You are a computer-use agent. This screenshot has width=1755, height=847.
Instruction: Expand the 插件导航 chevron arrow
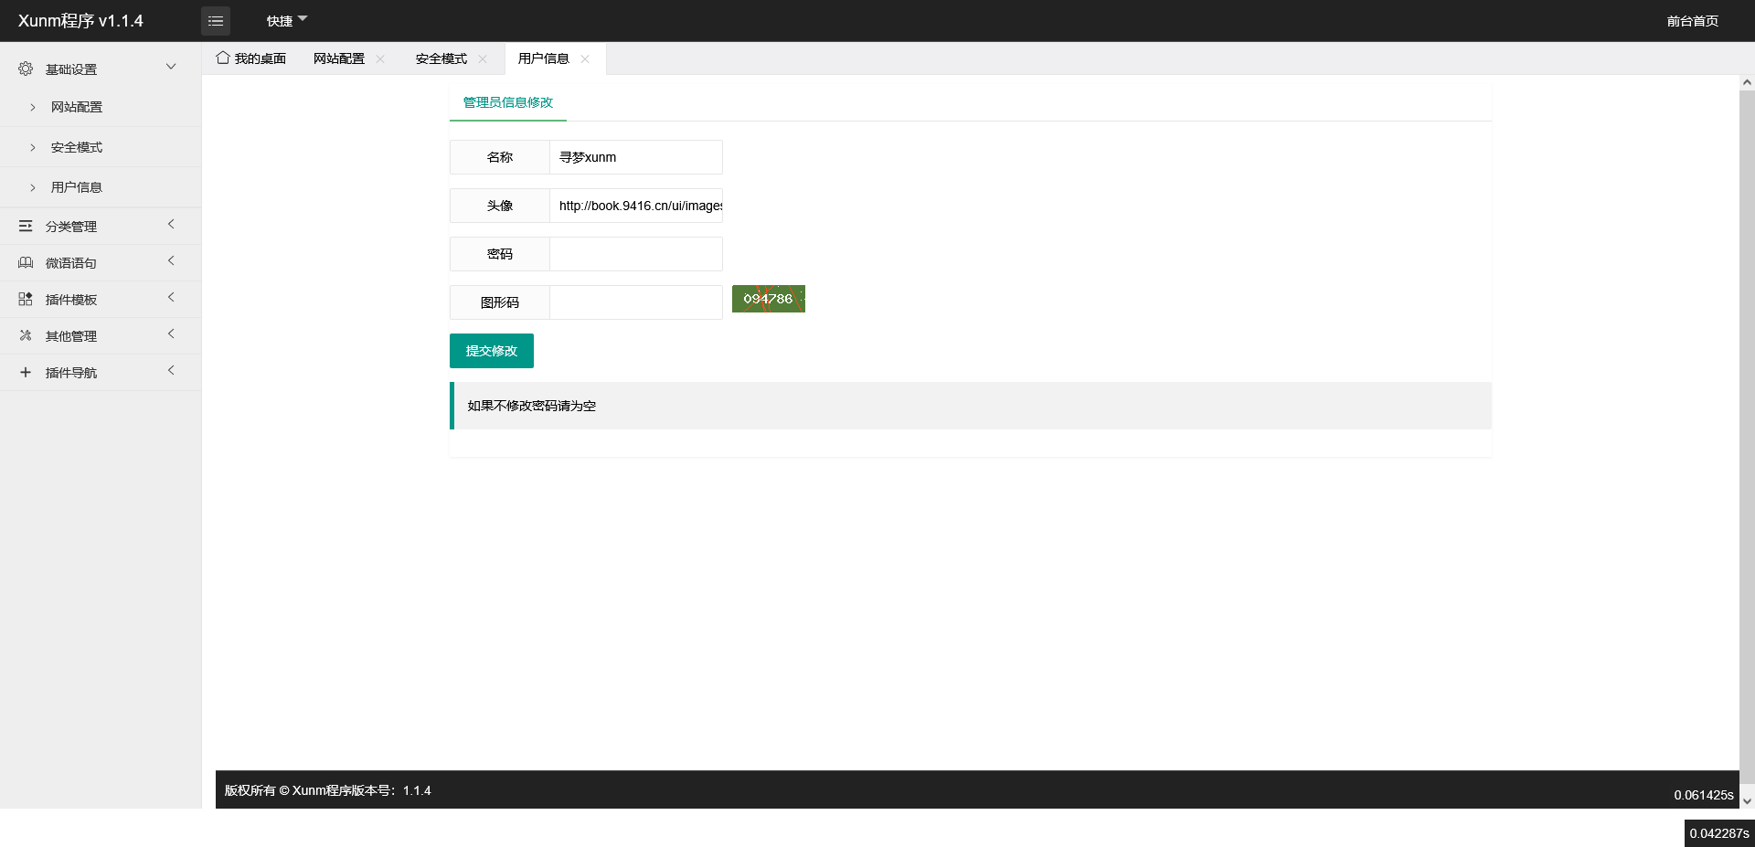(171, 371)
